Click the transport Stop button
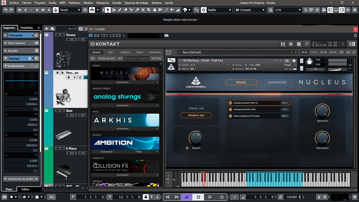 pyautogui.click(x=198, y=197)
